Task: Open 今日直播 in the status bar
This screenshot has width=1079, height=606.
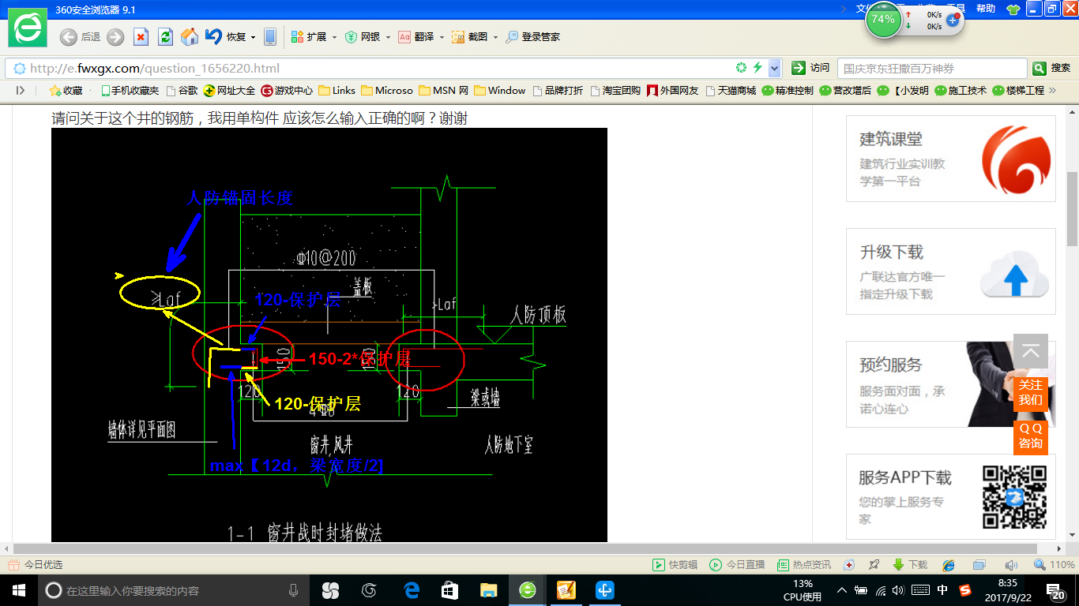Action: tap(737, 565)
